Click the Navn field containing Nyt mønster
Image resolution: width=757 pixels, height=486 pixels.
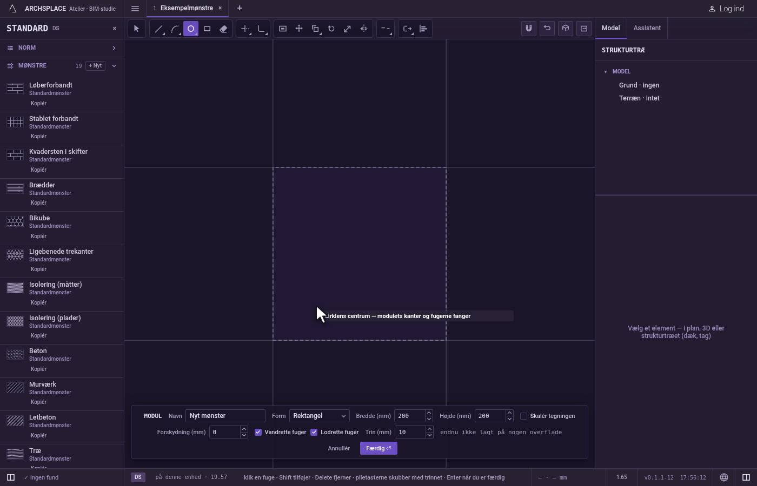(x=225, y=416)
